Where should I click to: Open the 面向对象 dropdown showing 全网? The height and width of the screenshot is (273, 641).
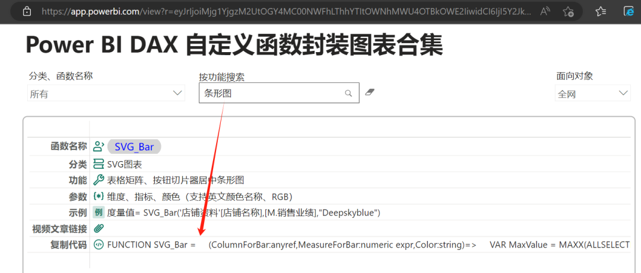pyautogui.click(x=592, y=94)
